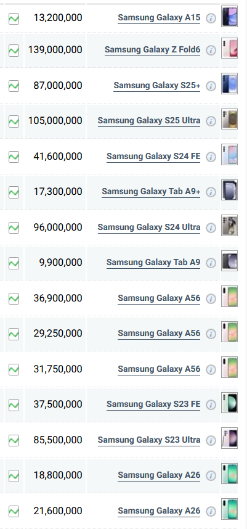Select Galaxy S25+ product thumbnail
This screenshot has width=247, height=529.
pos(230,84)
